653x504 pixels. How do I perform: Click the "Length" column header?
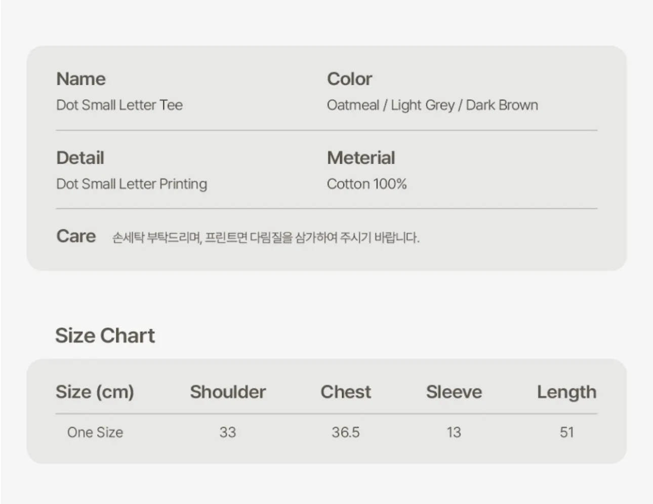(x=566, y=392)
